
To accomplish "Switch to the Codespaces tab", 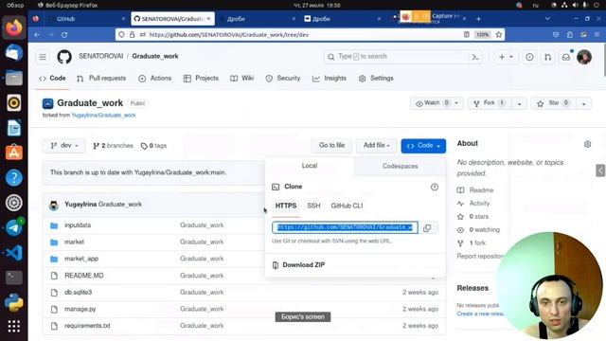I will point(400,166).
